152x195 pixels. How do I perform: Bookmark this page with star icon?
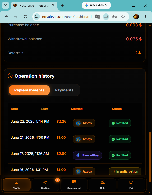(x=123, y=17)
